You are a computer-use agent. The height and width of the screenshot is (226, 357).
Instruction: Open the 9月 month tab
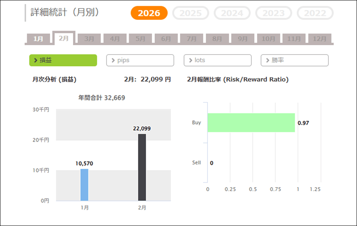pyautogui.click(x=242, y=39)
